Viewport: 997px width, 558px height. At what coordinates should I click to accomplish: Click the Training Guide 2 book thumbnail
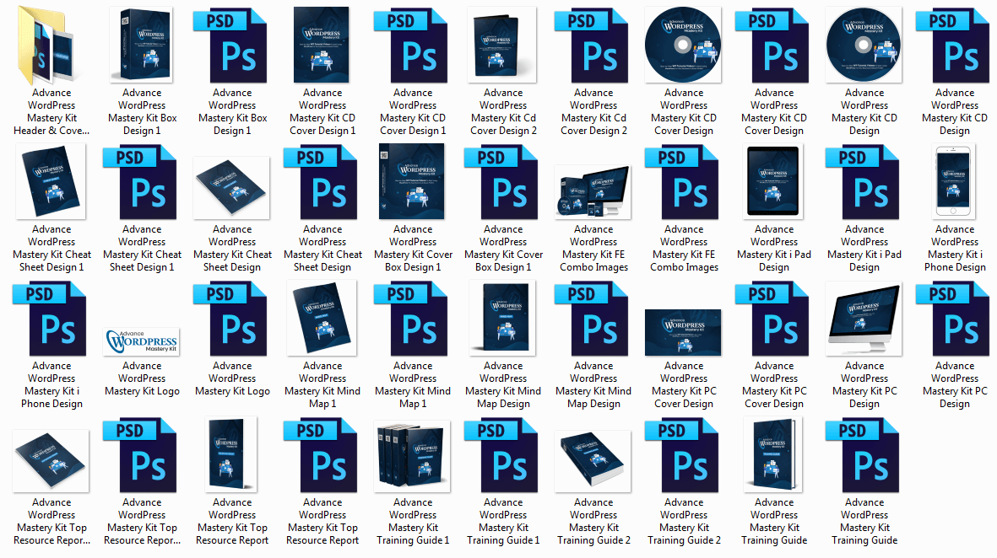[593, 461]
